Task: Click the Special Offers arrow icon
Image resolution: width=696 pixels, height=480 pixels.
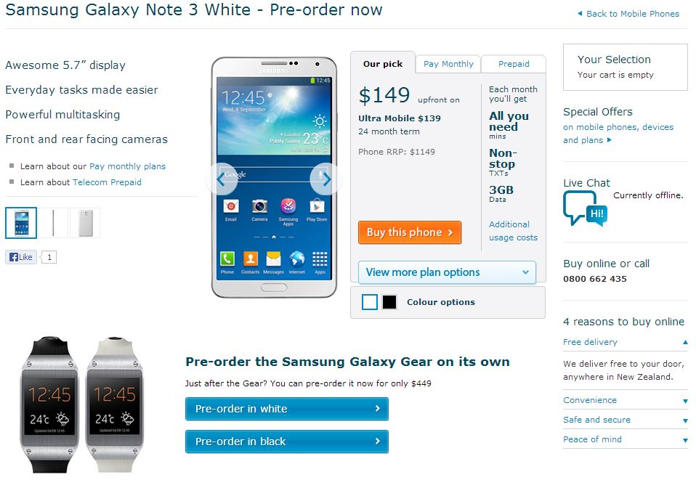Action: tap(609, 140)
